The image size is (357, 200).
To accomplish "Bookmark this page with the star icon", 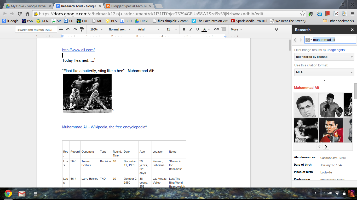I will (302, 14).
